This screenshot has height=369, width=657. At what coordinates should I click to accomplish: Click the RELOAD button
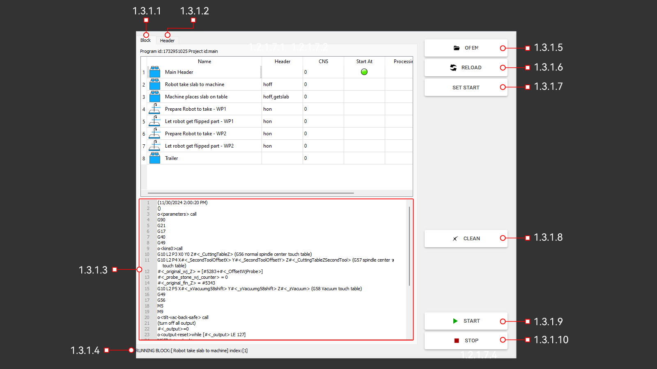click(466, 68)
